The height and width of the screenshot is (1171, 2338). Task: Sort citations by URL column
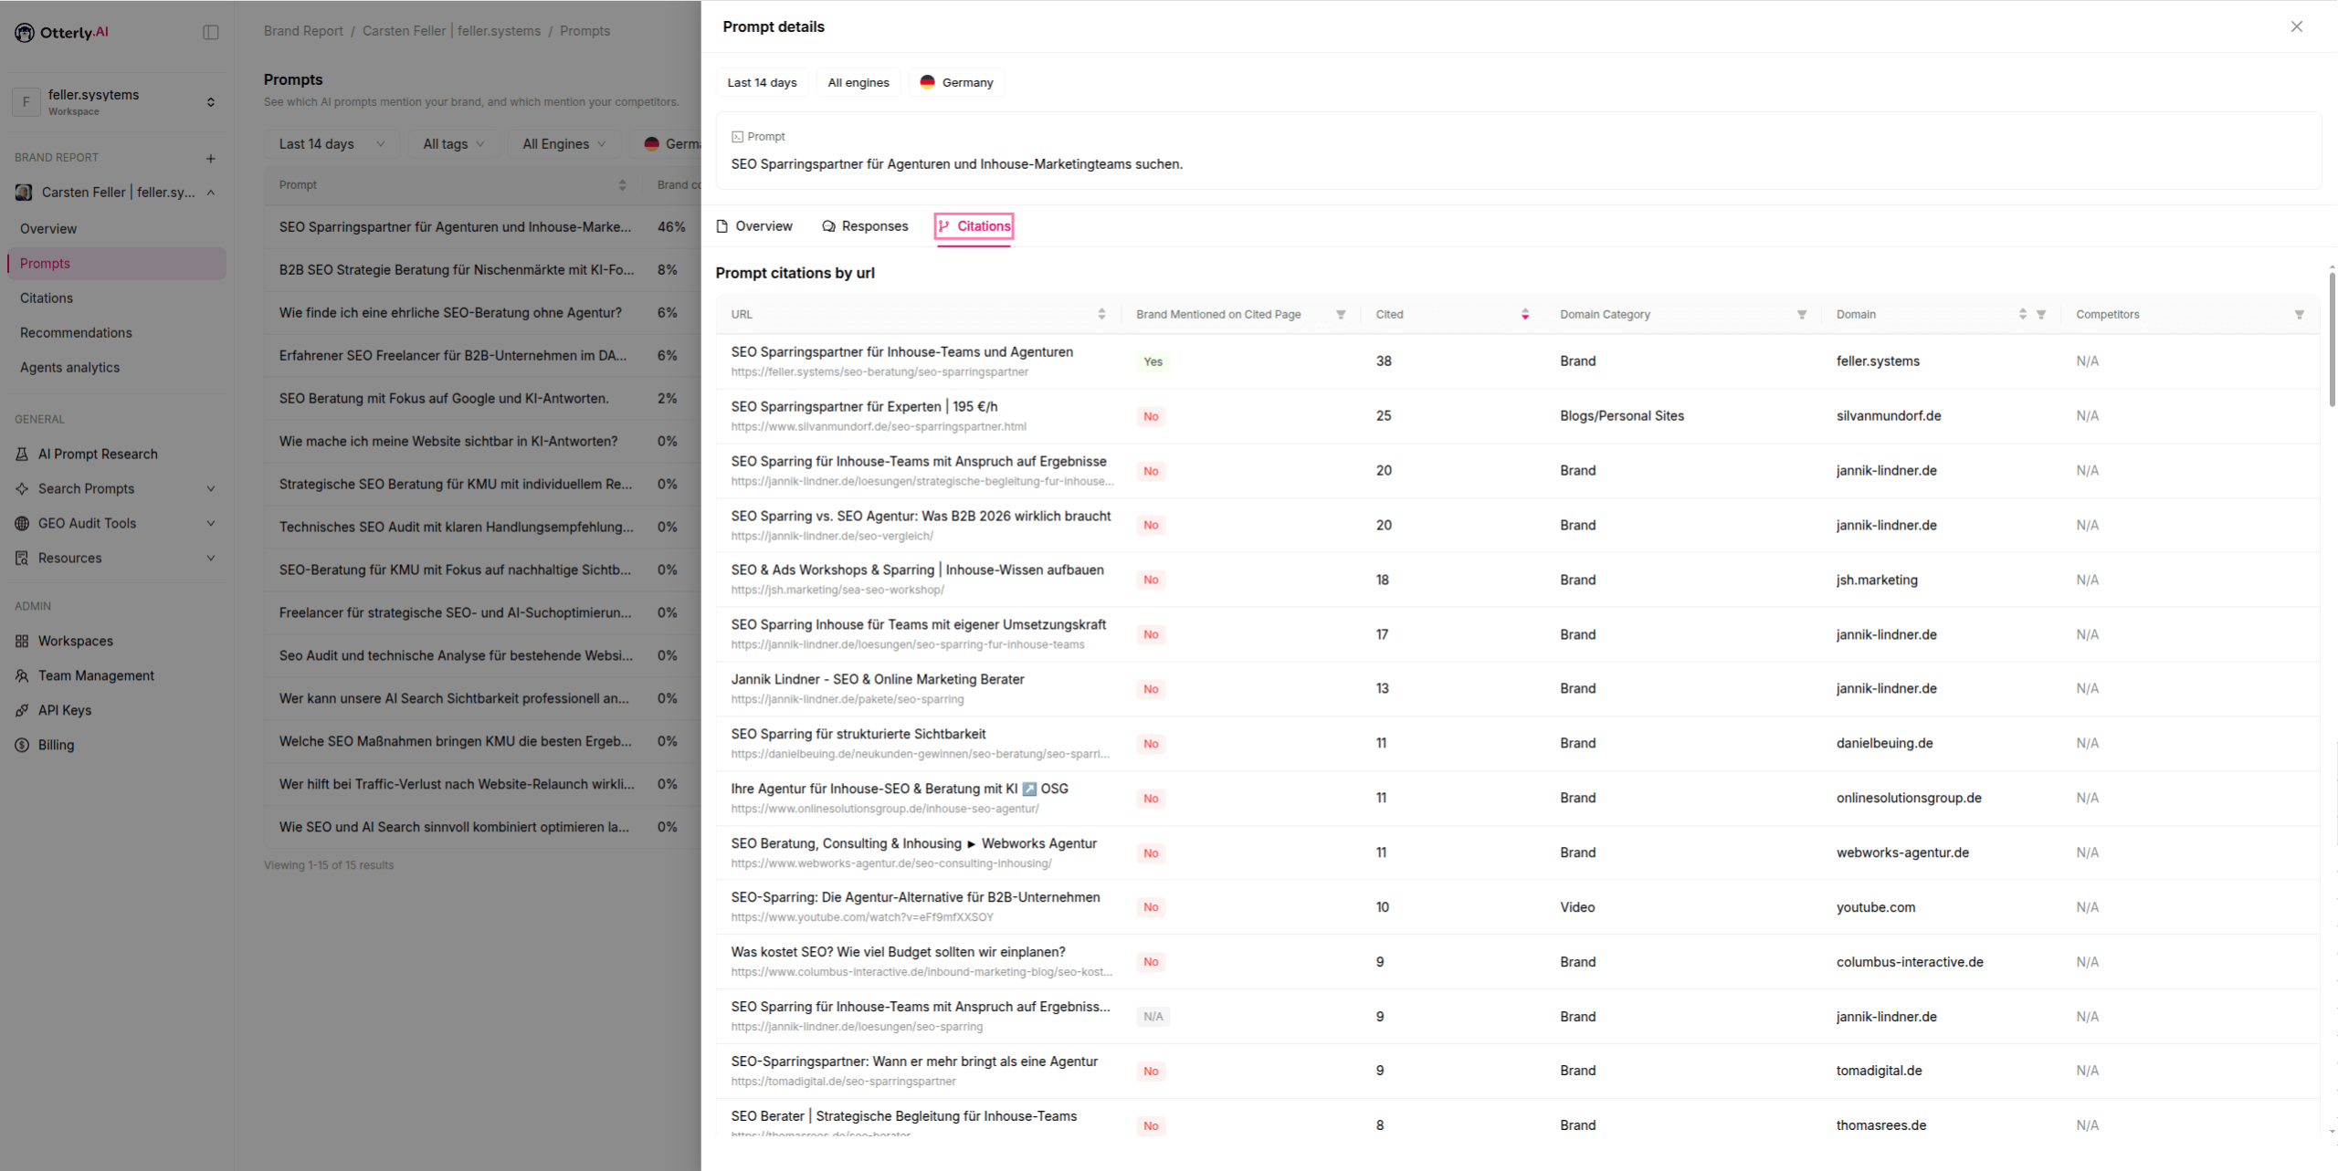point(1101,315)
